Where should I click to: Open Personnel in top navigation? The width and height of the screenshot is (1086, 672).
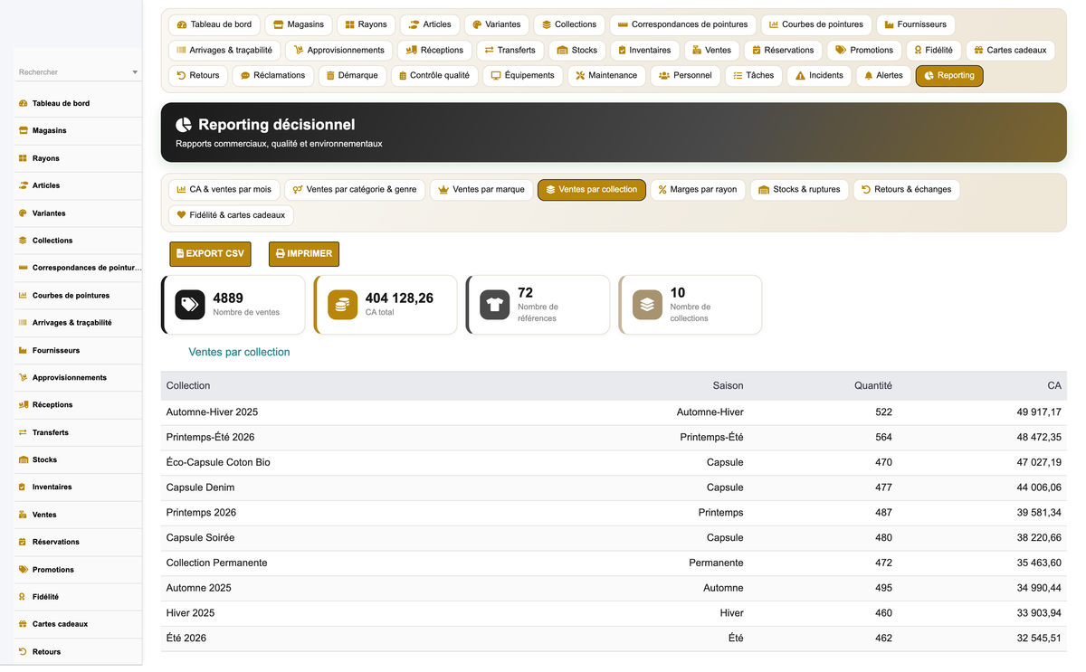[x=685, y=76]
